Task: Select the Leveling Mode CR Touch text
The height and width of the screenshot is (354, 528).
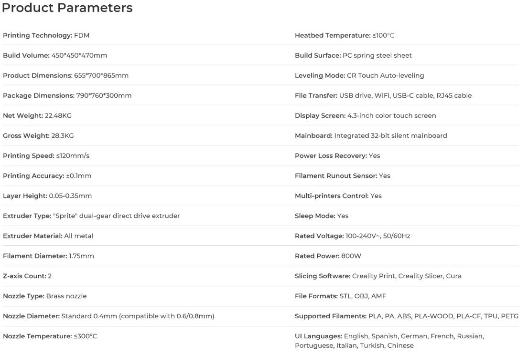Action: point(359,75)
